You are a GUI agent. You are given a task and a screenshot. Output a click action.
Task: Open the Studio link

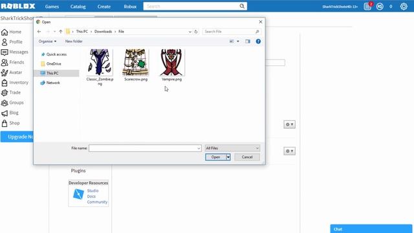(x=93, y=191)
